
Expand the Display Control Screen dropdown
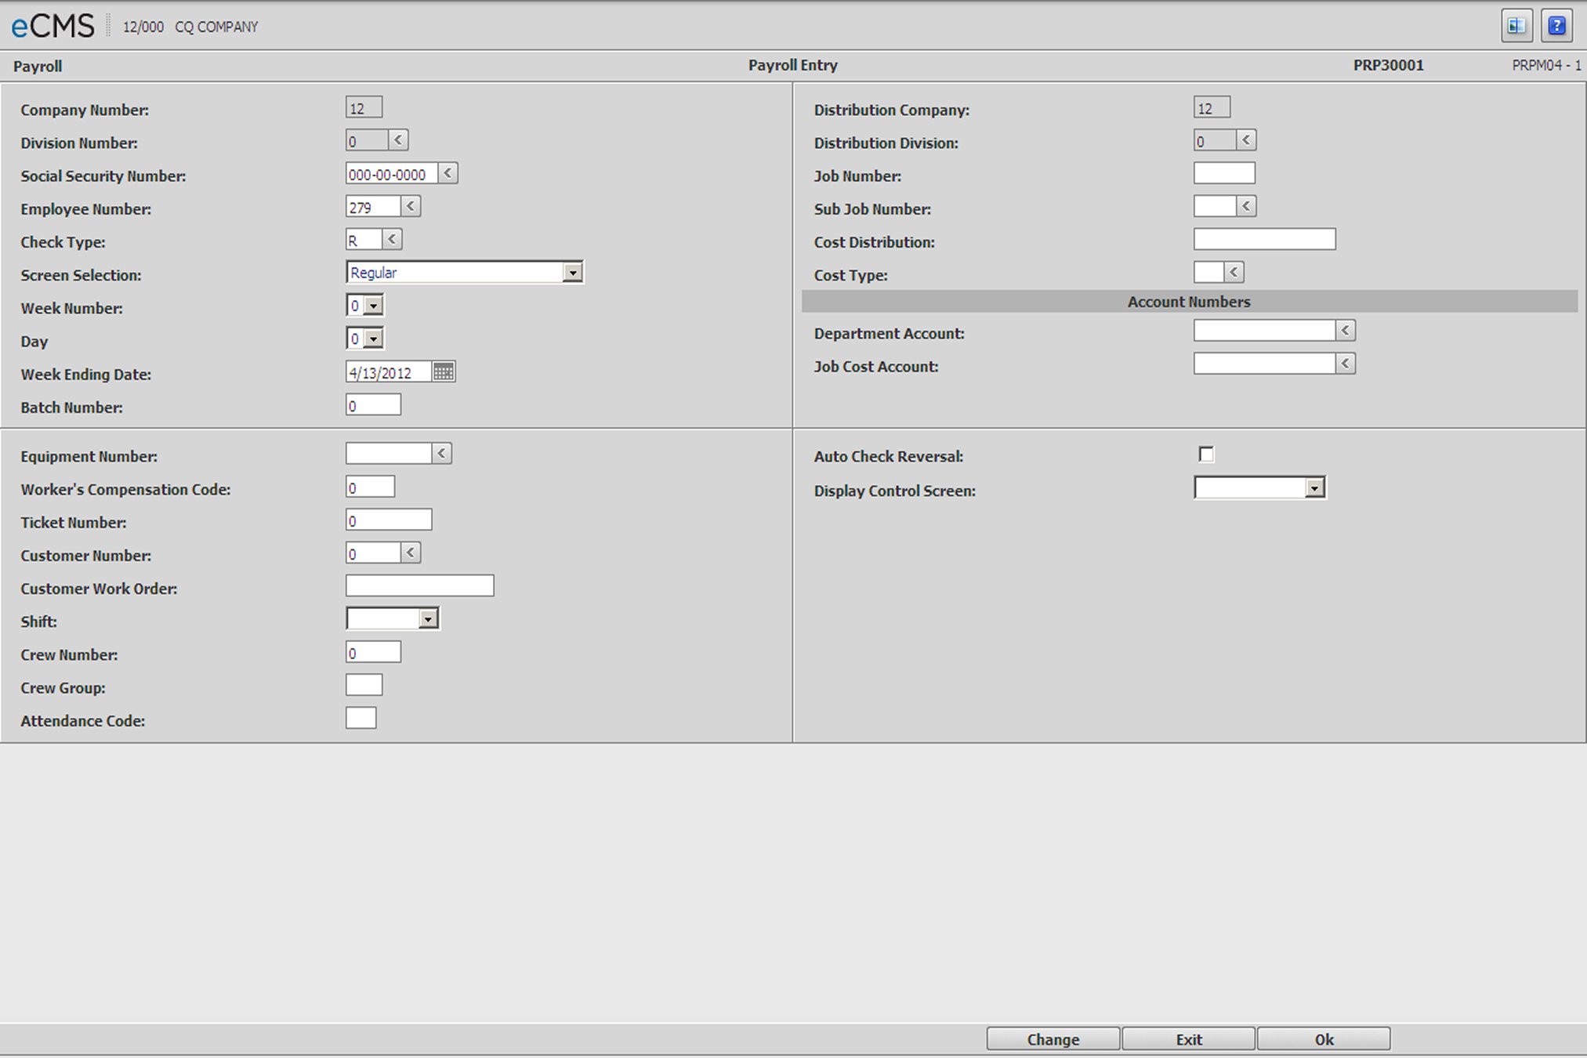coord(1315,487)
